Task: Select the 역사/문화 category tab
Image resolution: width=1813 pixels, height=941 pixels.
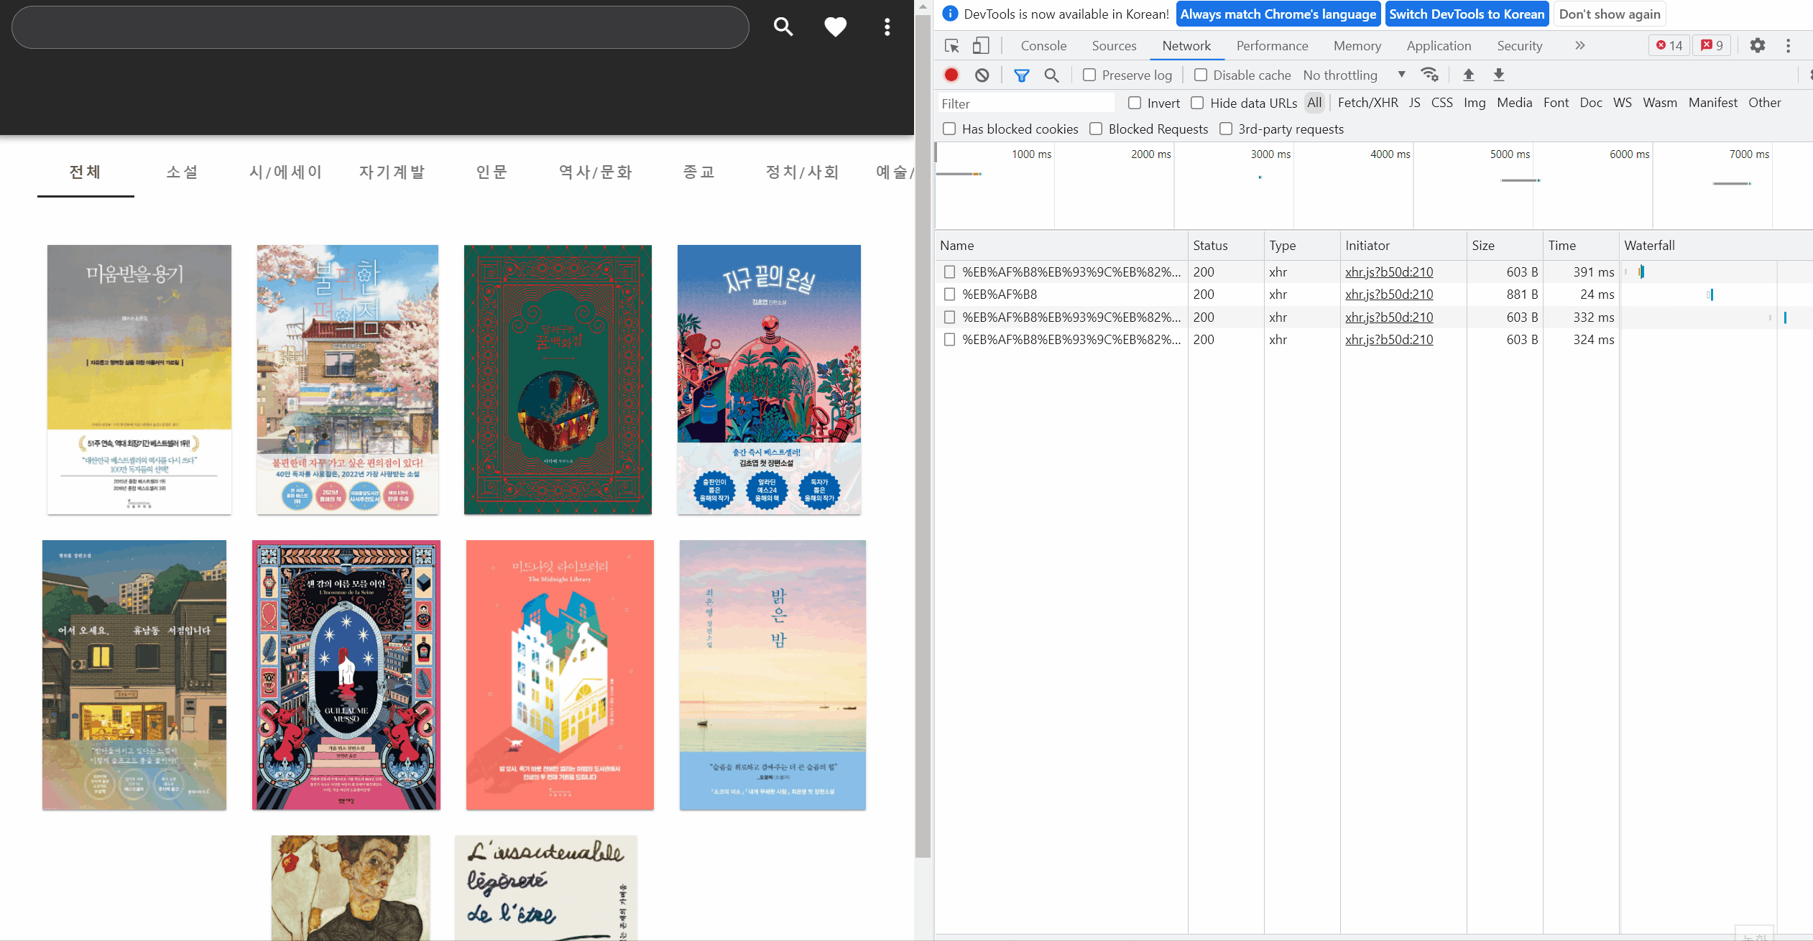Action: [x=596, y=172]
